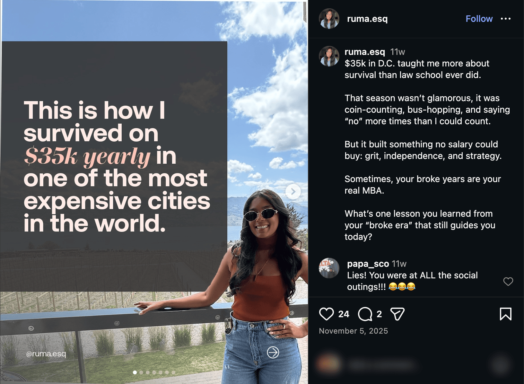Click ruma.esq username in the caption
The width and height of the screenshot is (524, 384).
tap(365, 52)
